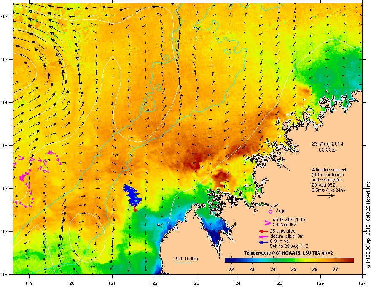Image resolution: width=371 pixels, height=287 pixels.
Task: Click the Temperature NOAA19_L3U title
Action: tap(288, 253)
